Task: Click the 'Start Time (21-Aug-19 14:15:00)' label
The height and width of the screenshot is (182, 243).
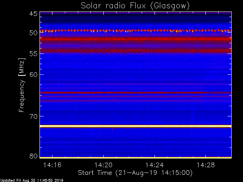Action: [135, 173]
